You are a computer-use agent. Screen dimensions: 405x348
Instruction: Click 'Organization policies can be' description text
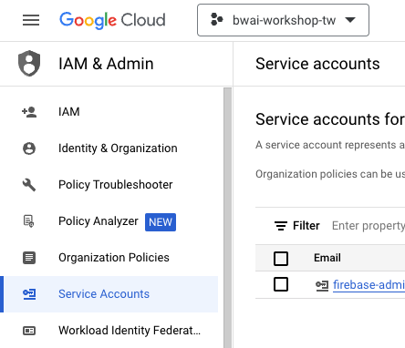(x=330, y=174)
